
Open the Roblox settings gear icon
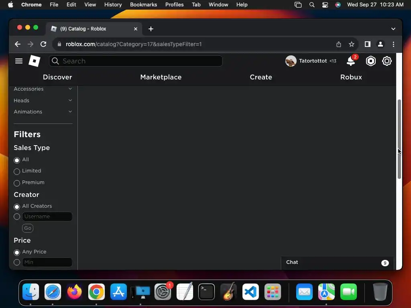[x=387, y=61]
